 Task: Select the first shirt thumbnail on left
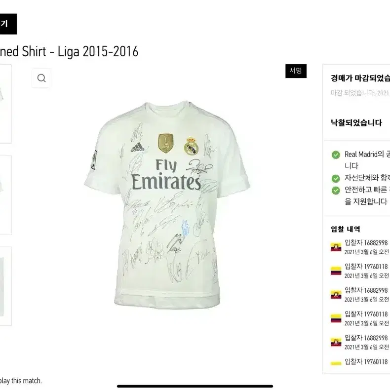point(5,104)
